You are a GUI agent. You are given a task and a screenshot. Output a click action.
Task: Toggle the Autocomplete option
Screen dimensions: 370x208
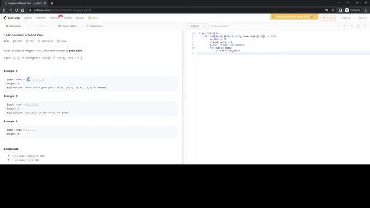[220, 26]
